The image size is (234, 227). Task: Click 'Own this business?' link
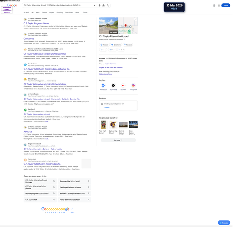[117, 68]
